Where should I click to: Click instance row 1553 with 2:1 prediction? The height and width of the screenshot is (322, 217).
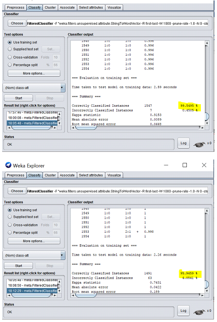117,232
